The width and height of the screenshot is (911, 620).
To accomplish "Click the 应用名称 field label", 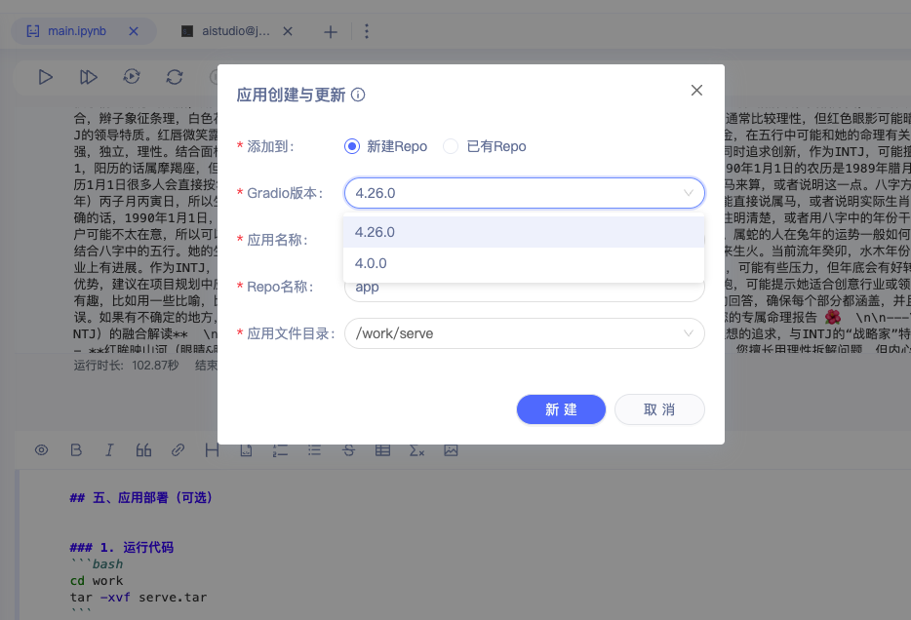I will 277,240.
